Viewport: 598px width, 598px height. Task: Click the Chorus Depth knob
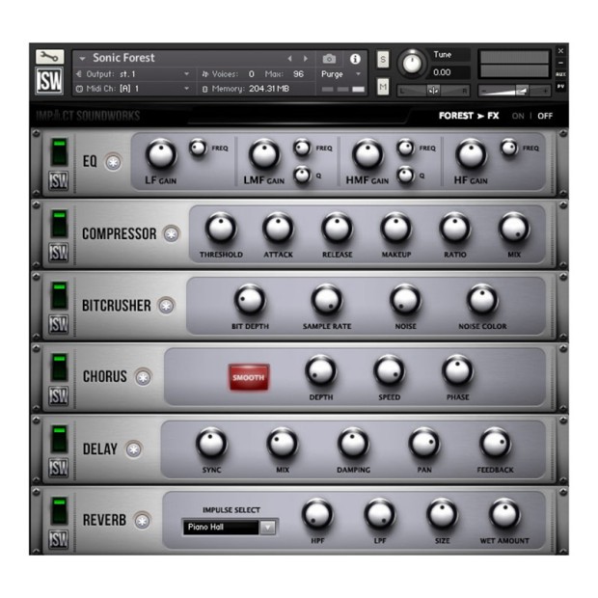tap(321, 371)
